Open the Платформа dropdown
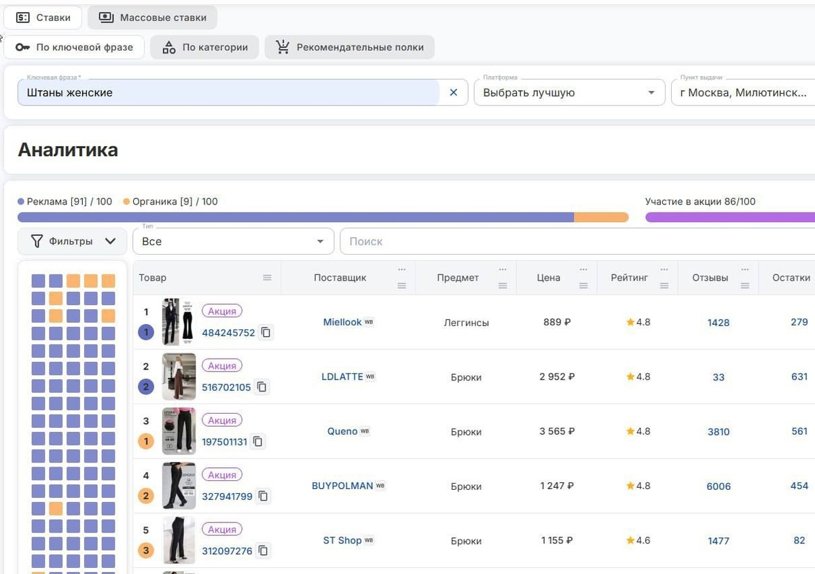This screenshot has height=574, width=815. pos(569,92)
